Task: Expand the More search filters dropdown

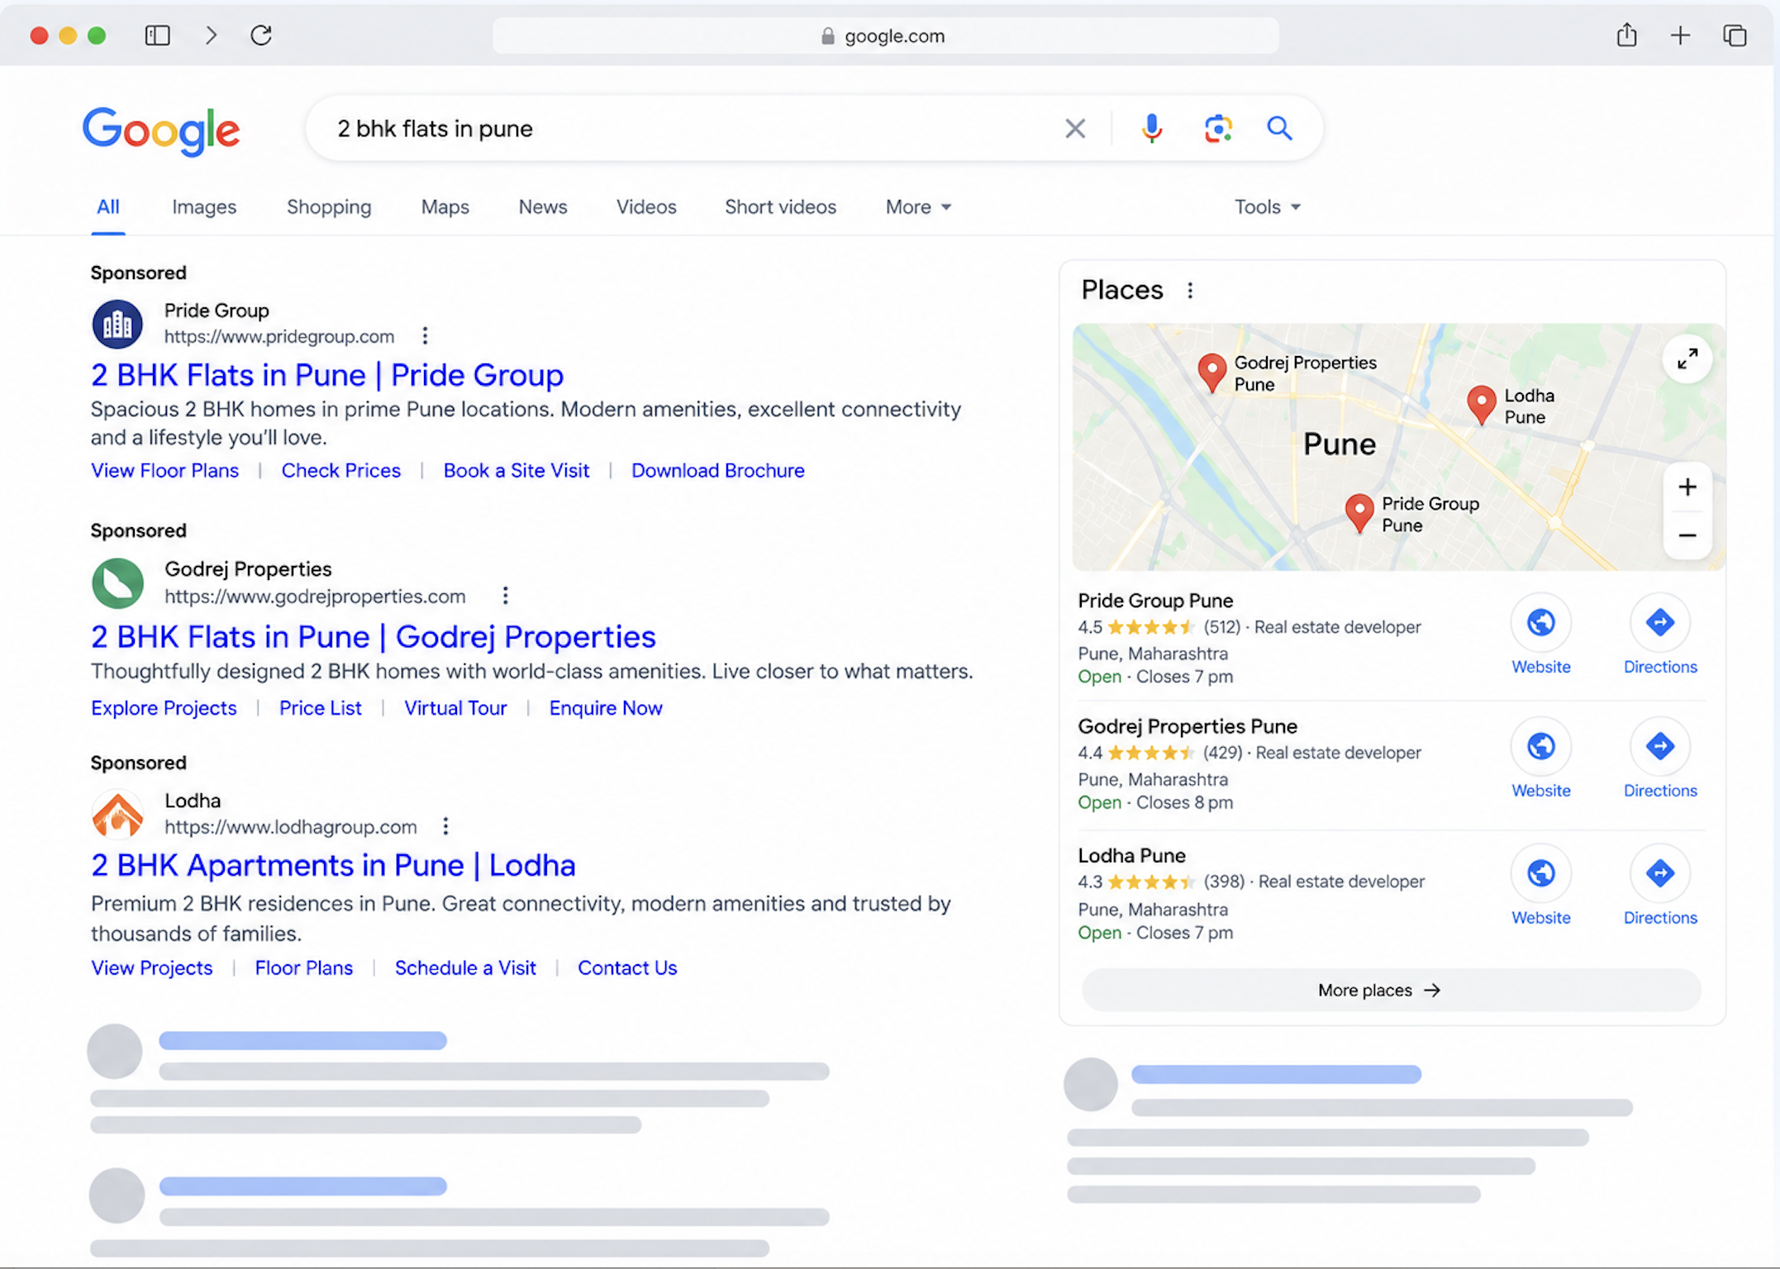Action: click(918, 207)
